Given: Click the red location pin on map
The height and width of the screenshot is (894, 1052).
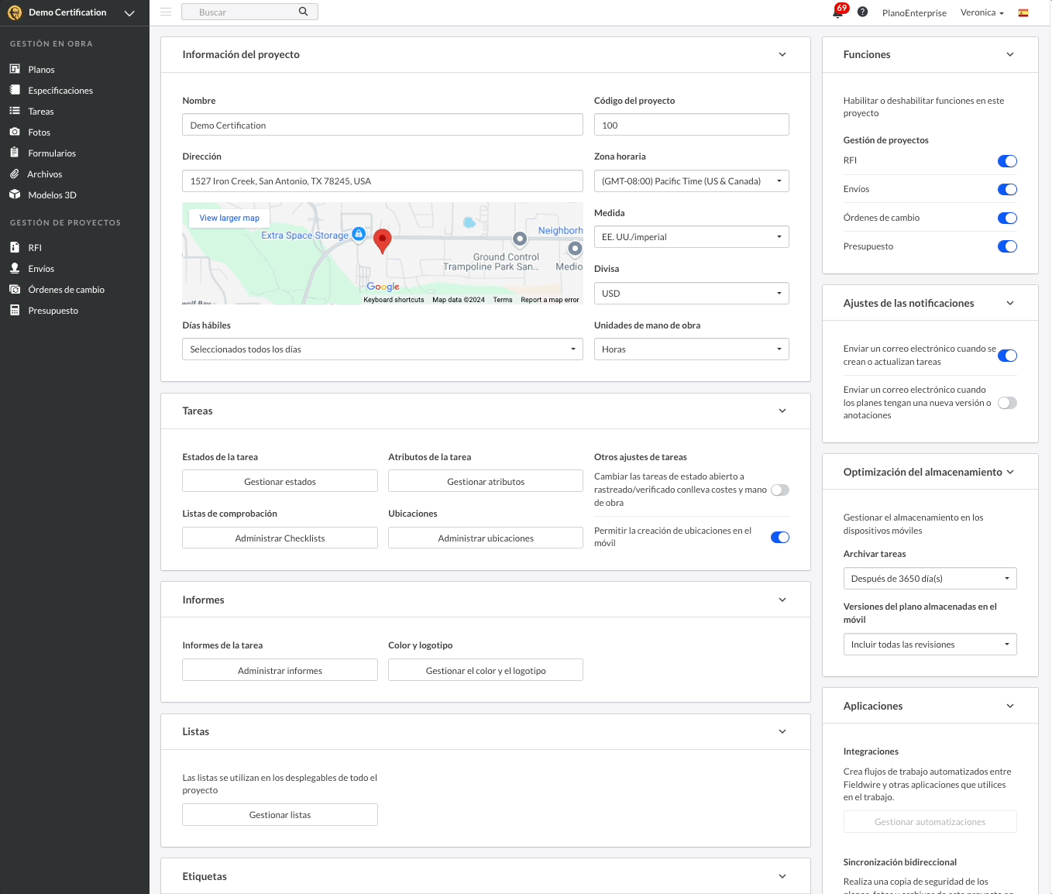Looking at the screenshot, I should click(382, 241).
